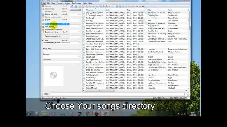
Task: Click the Exit icon in File menu
Action: click(43, 40)
